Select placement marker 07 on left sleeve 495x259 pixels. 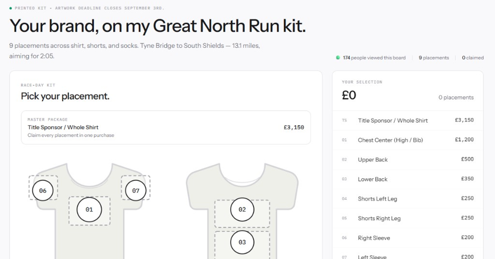pos(136,191)
